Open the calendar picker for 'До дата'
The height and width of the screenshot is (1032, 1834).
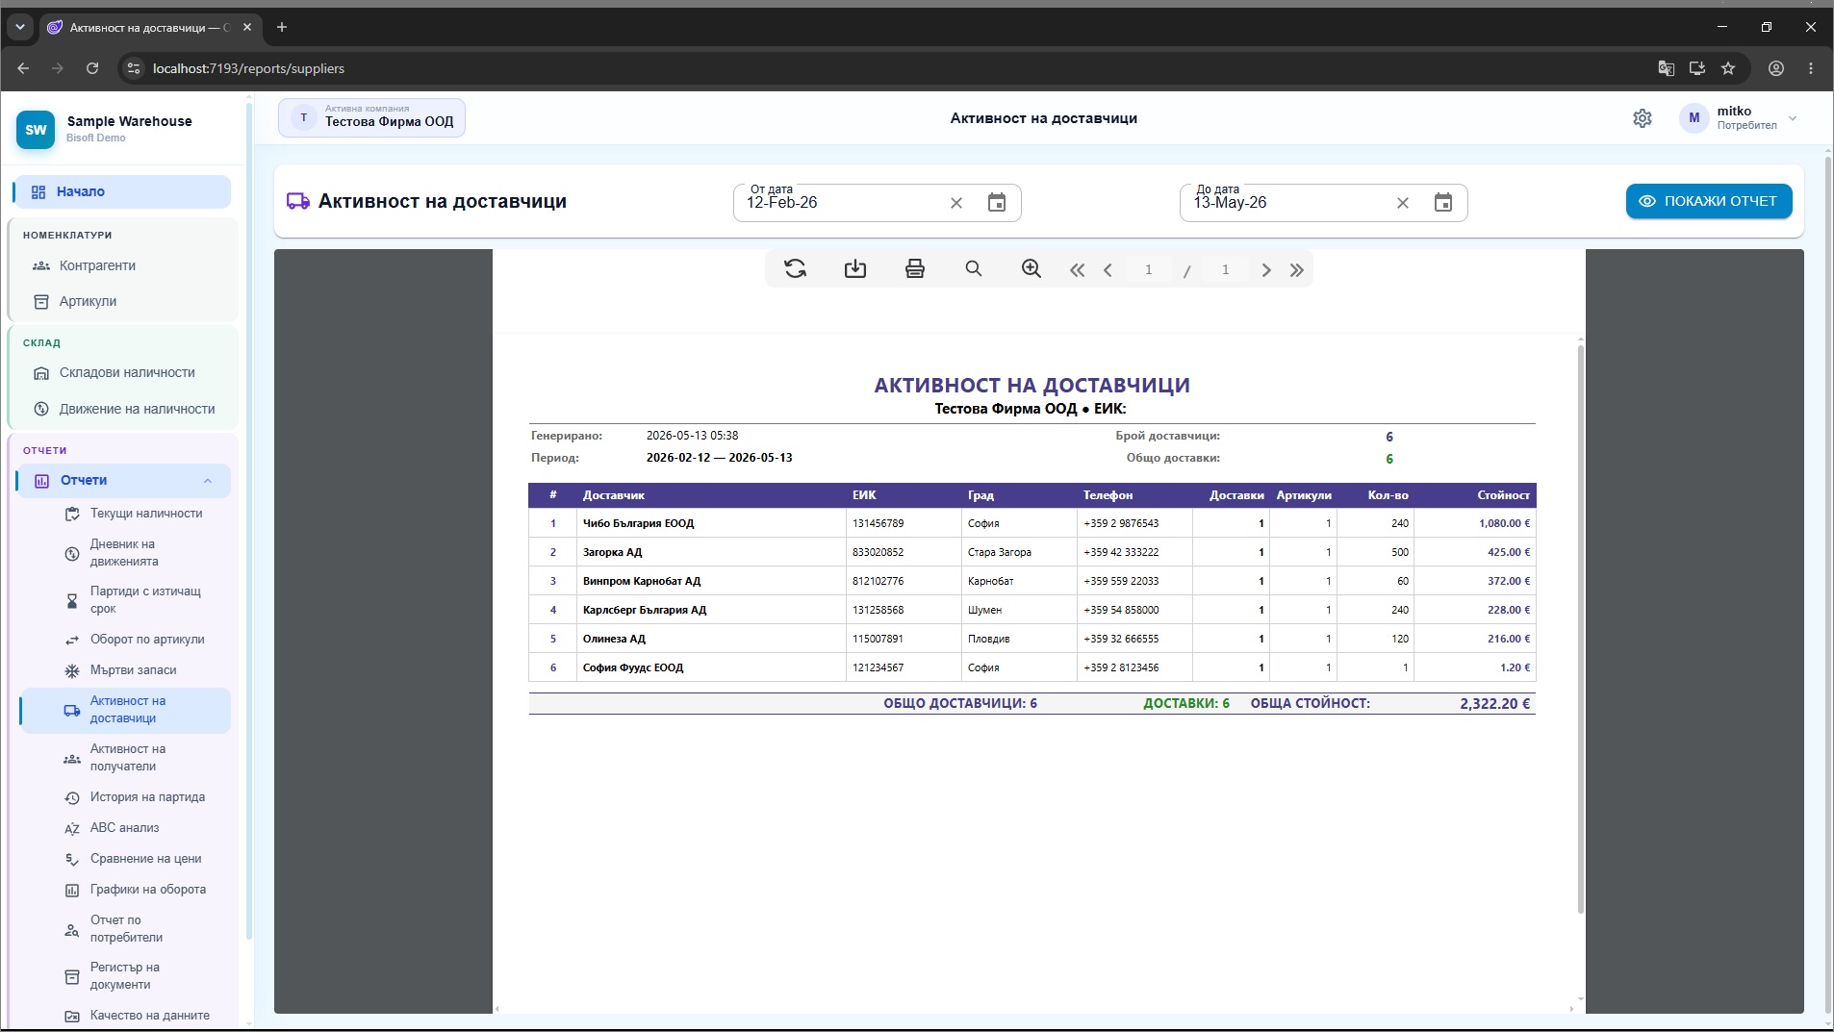point(1443,203)
